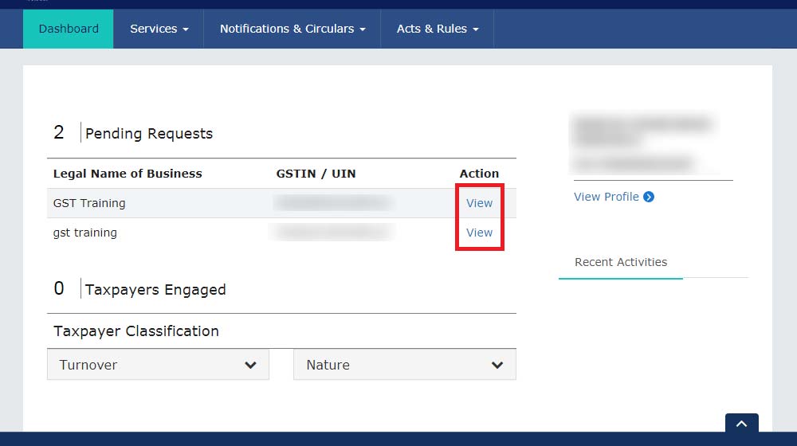The image size is (797, 446).
Task: Select the capitalized GST Training business name
Action: click(x=89, y=203)
